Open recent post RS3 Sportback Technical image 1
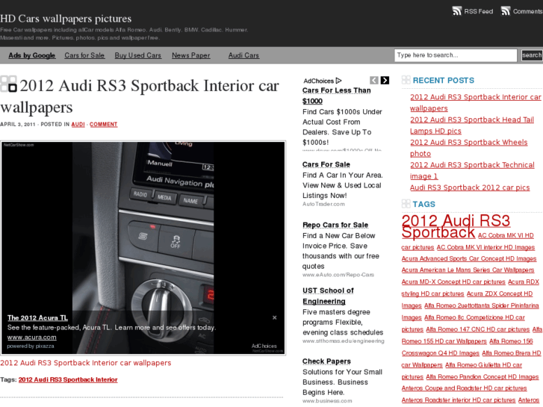The height and width of the screenshot is (407, 543). tap(472, 170)
